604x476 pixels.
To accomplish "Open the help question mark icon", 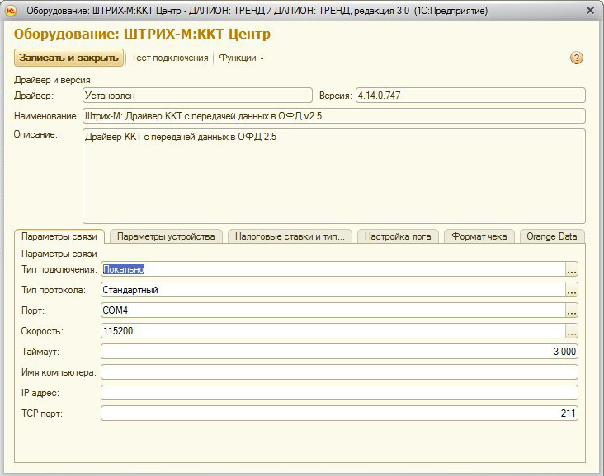I will (576, 58).
